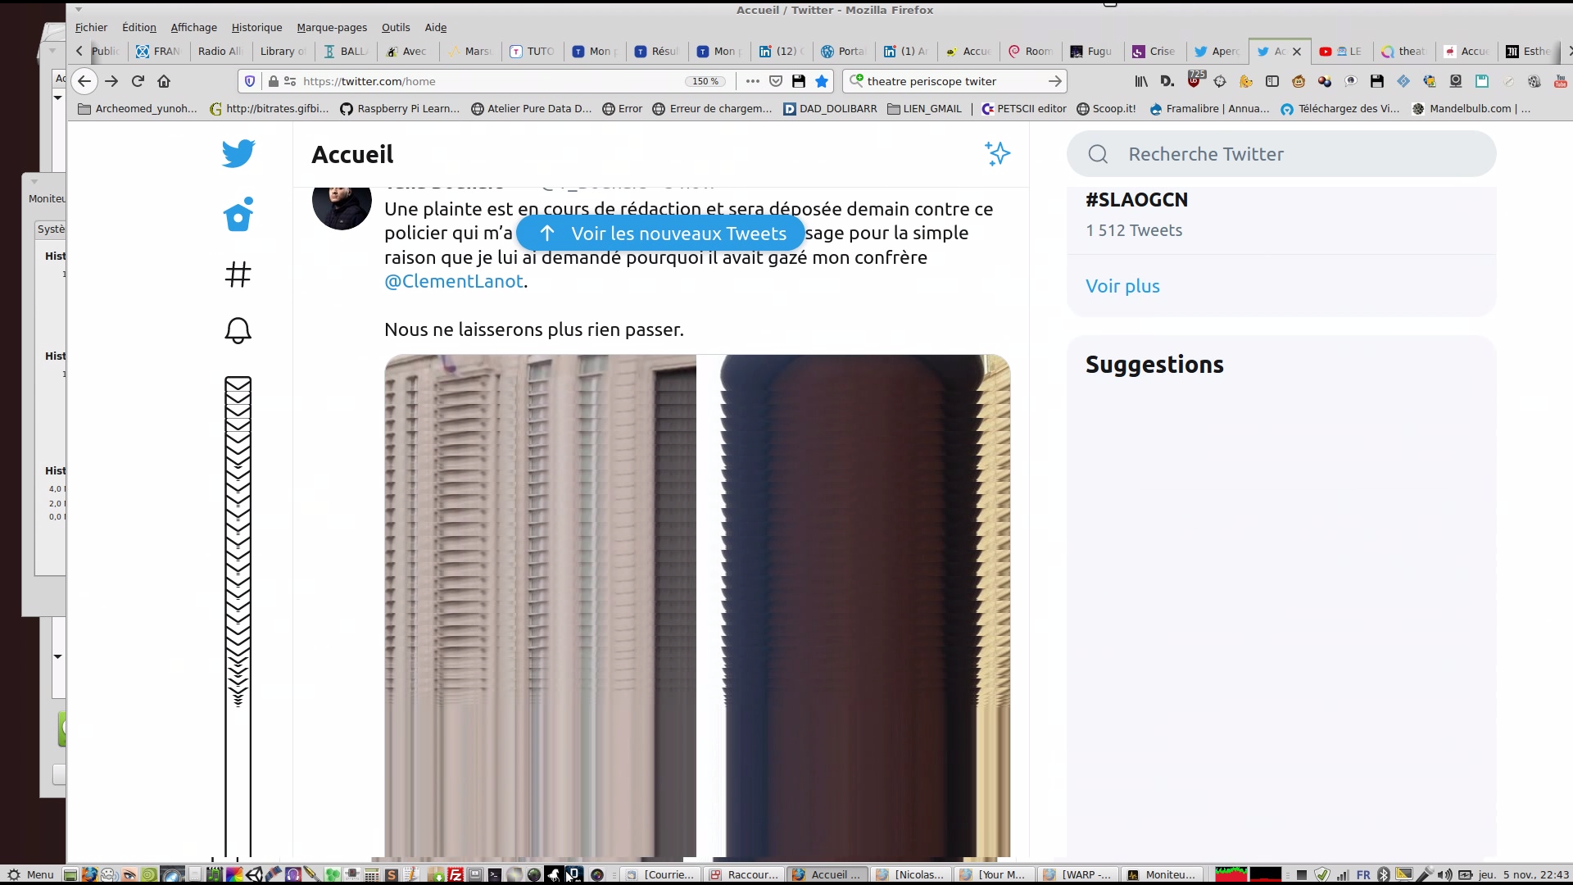Screen dimensions: 1573x885
Task: Open page actions three-dots menu
Action: (752, 81)
